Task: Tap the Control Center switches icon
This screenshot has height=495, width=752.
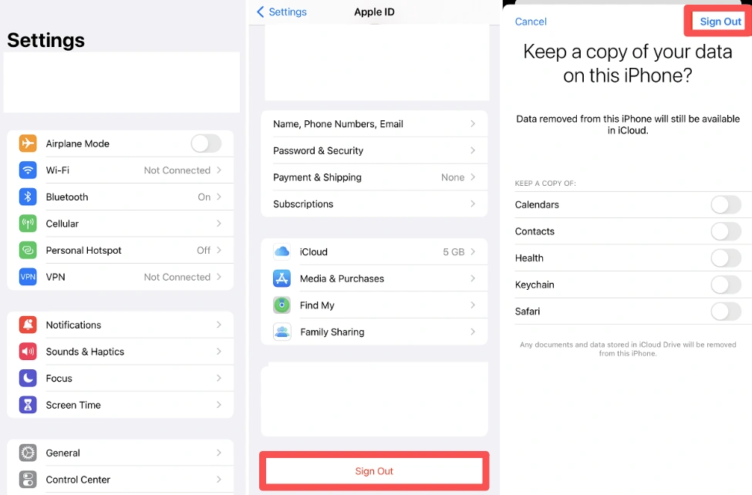Action: (x=28, y=480)
